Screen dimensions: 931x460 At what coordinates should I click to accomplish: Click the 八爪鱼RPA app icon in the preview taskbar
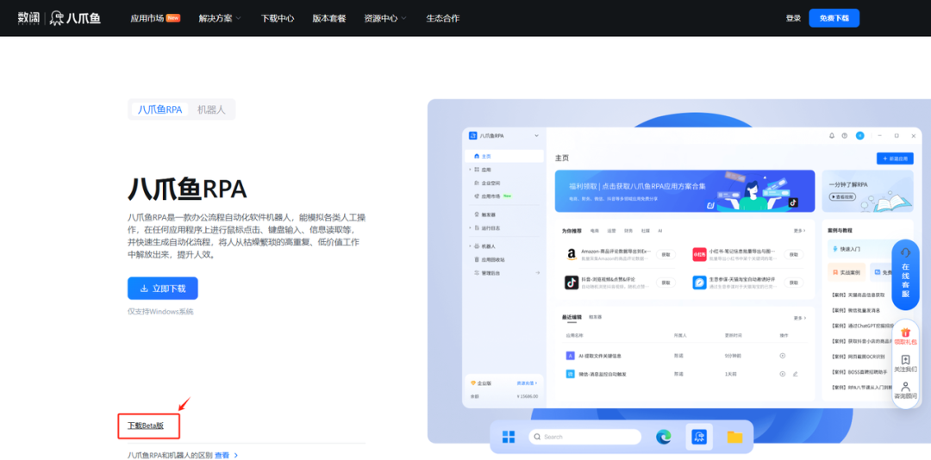[x=699, y=437]
